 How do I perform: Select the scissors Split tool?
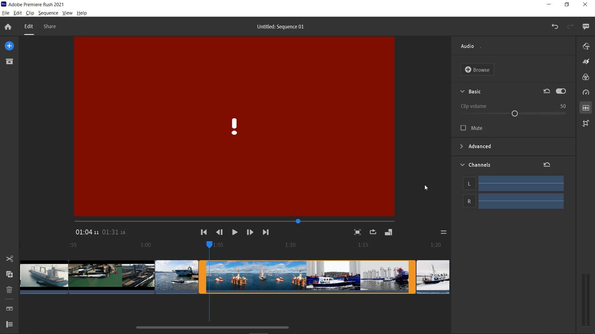point(9,259)
